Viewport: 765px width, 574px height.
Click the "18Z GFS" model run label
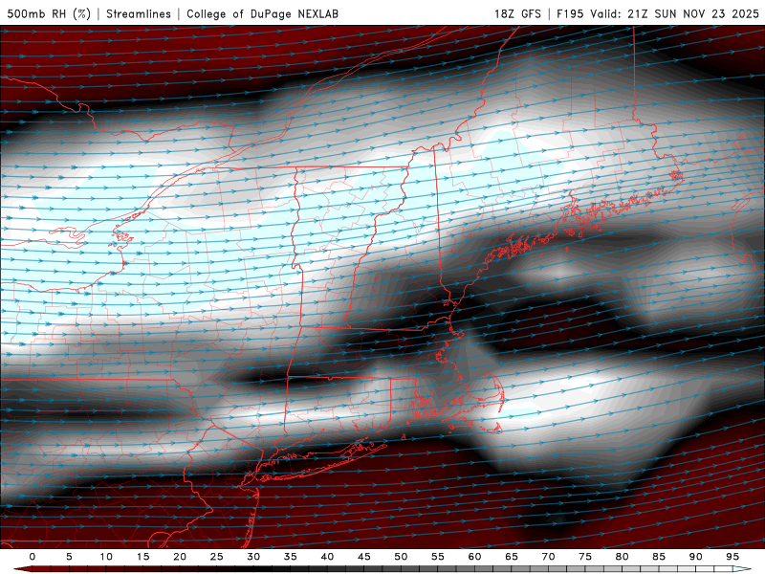[x=517, y=13]
